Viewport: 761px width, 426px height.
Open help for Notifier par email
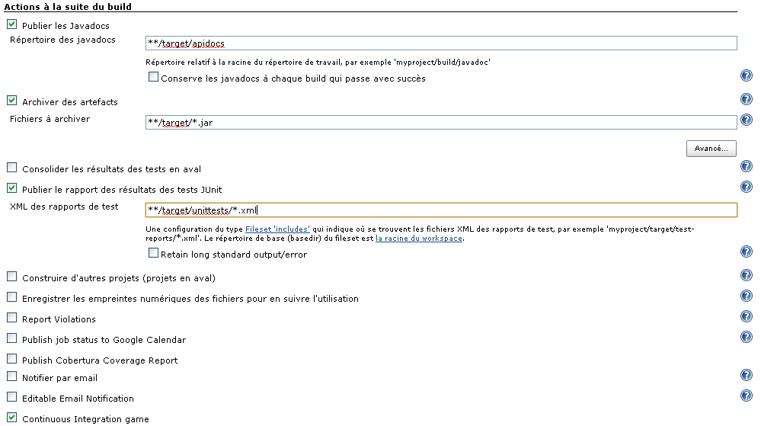pos(747,376)
